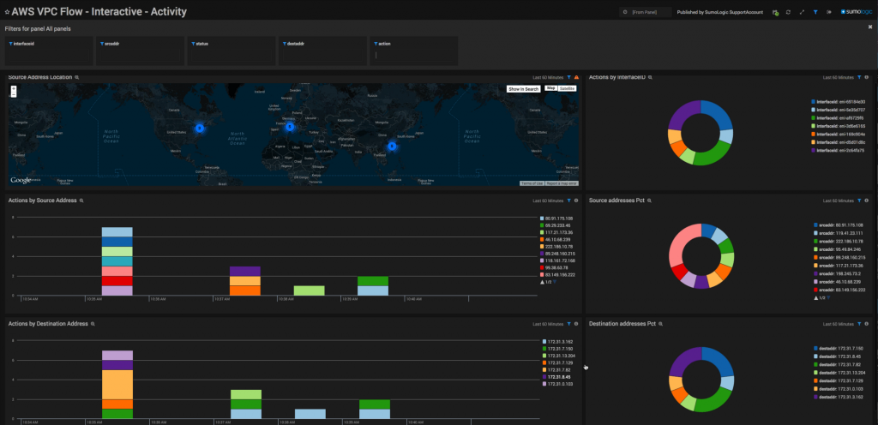The height and width of the screenshot is (425, 878).
Task: Toggle legend entry 80.91.175.108 in source bar chart
Action: (x=556, y=218)
